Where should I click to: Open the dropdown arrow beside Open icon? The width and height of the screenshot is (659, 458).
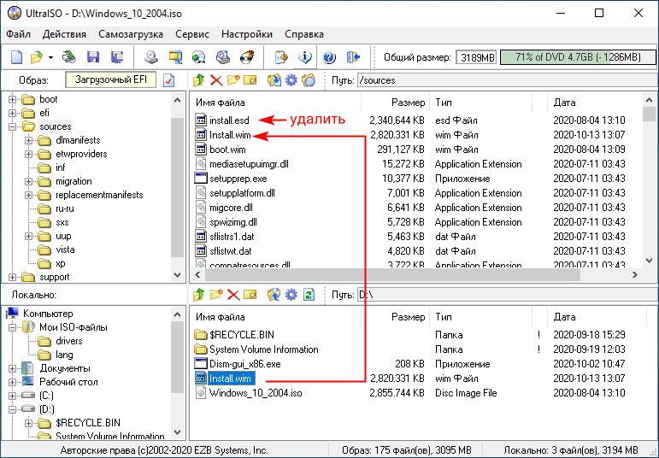pos(50,57)
